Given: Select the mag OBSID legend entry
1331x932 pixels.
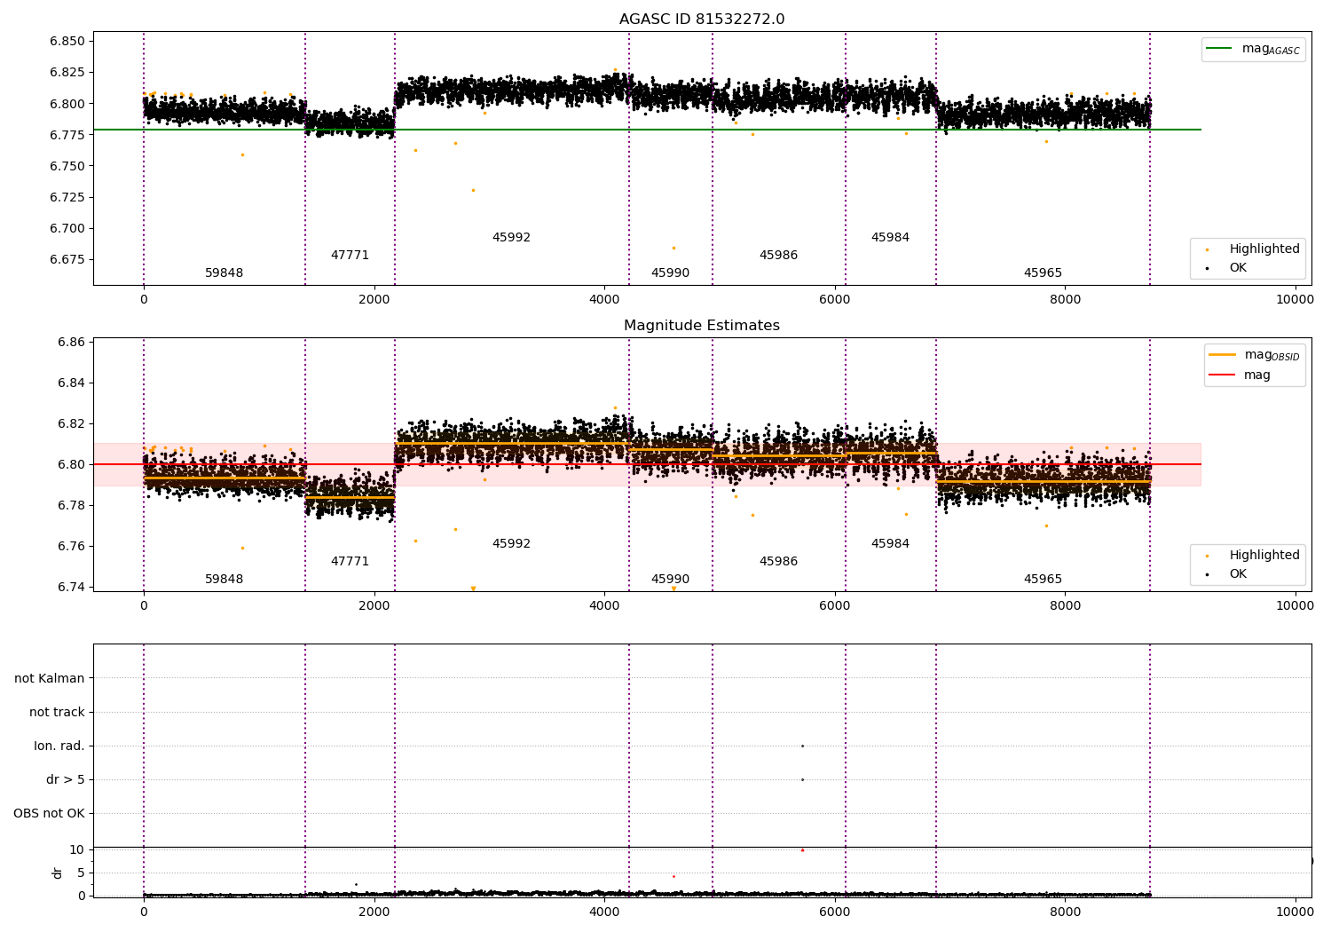Looking at the screenshot, I should tap(1255, 355).
